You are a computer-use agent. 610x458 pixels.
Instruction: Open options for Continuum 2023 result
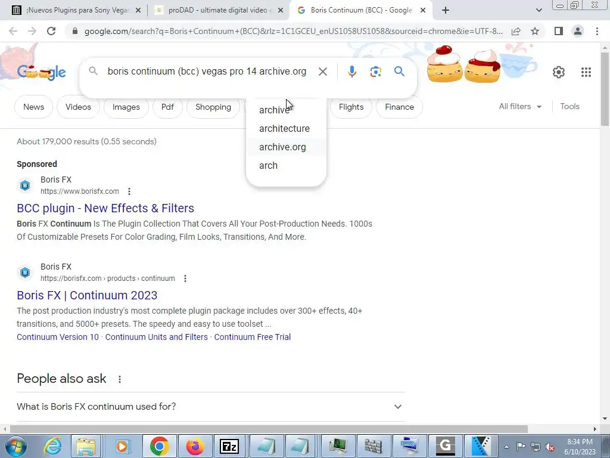point(185,278)
